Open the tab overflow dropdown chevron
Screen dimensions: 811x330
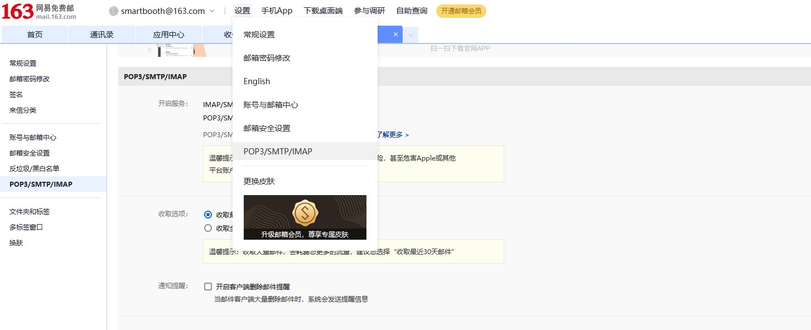click(x=411, y=35)
